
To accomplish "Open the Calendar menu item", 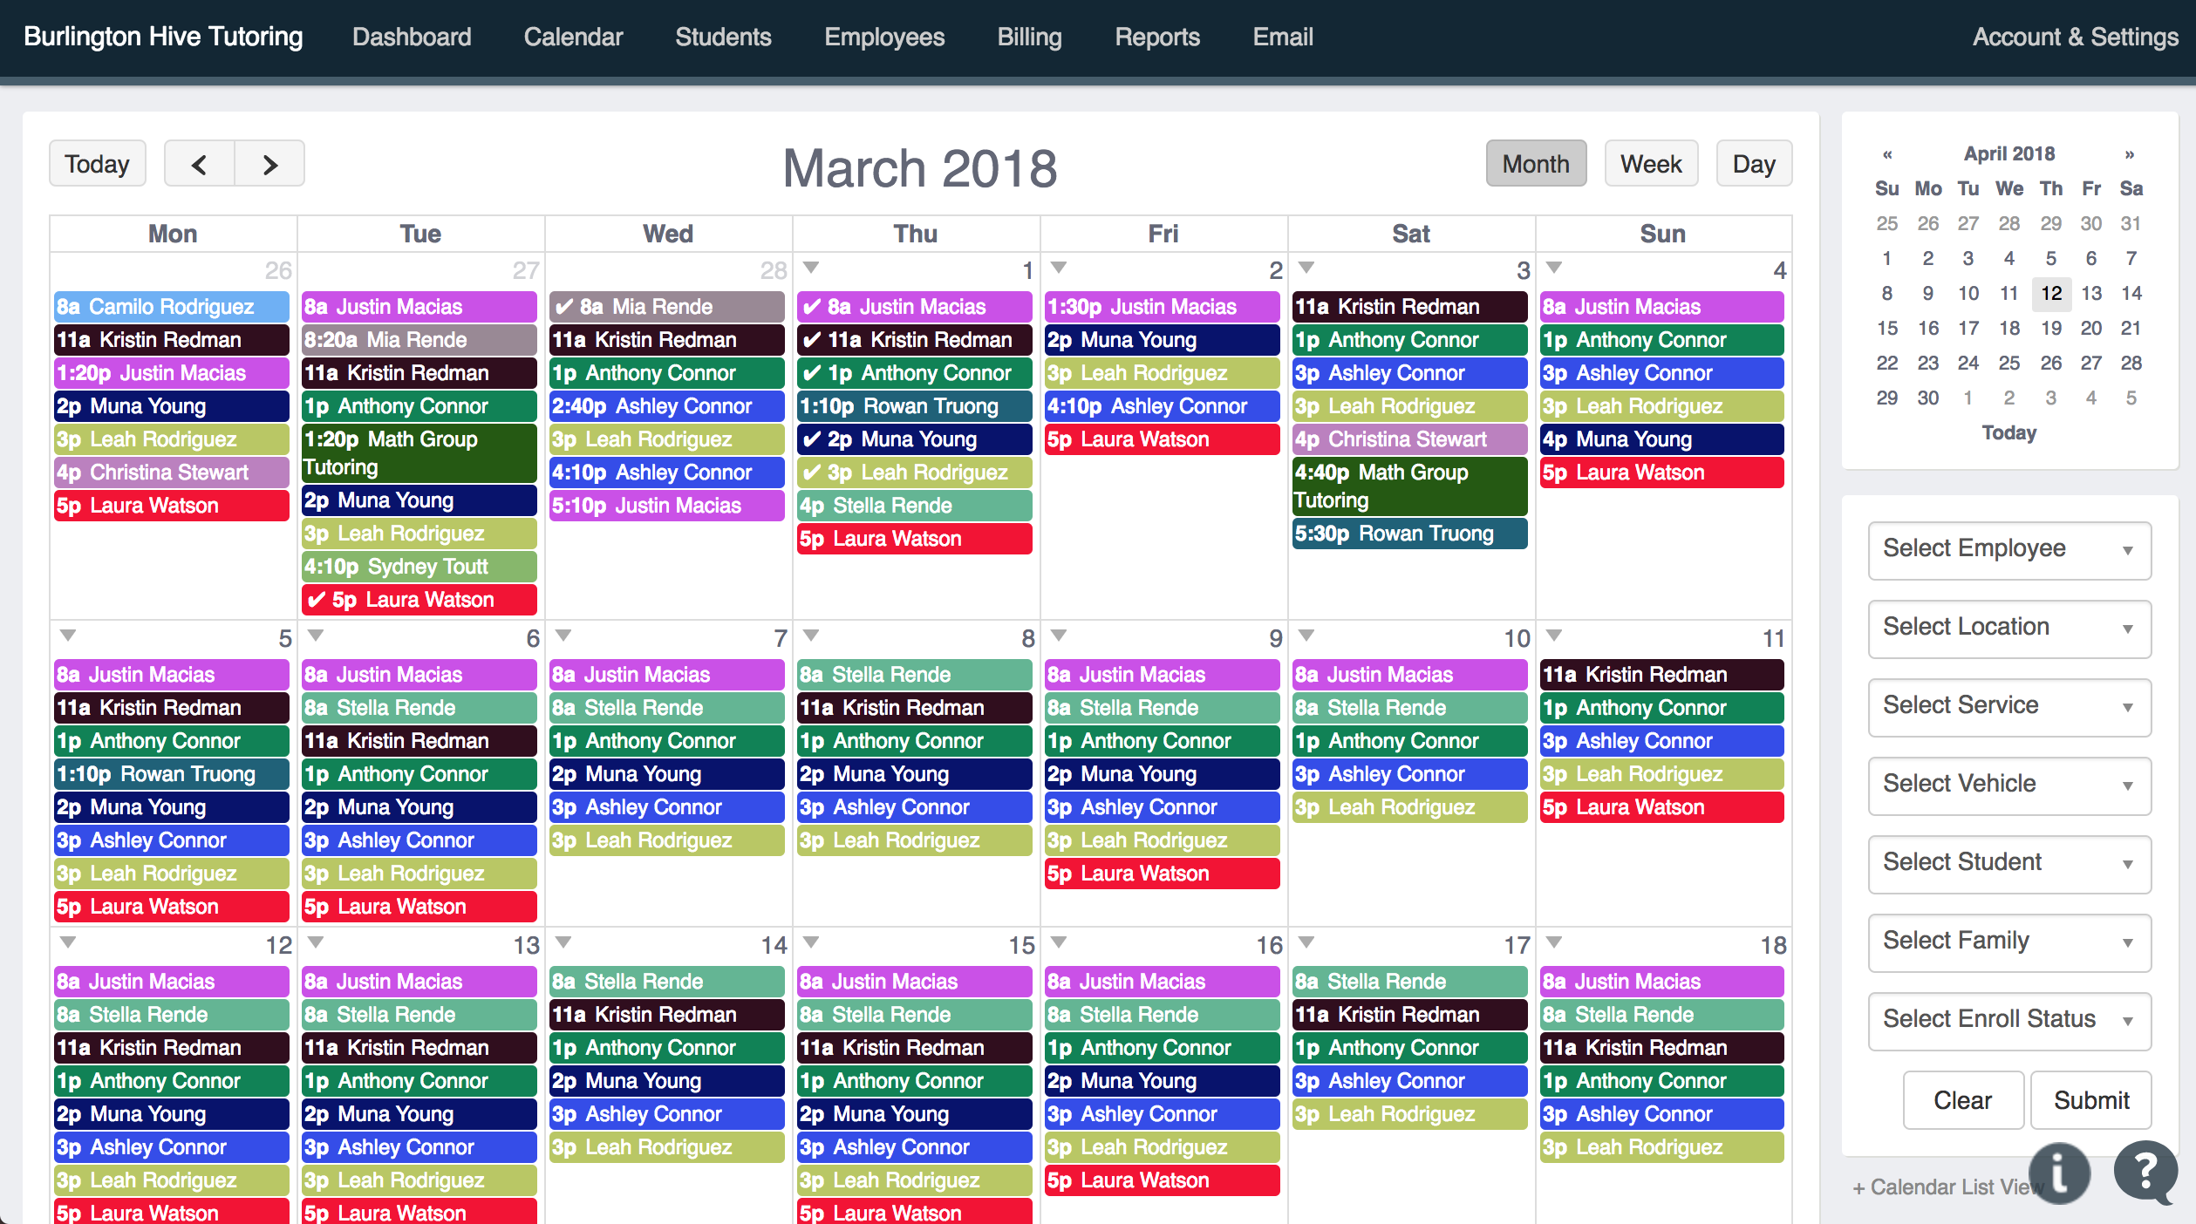I will click(573, 37).
